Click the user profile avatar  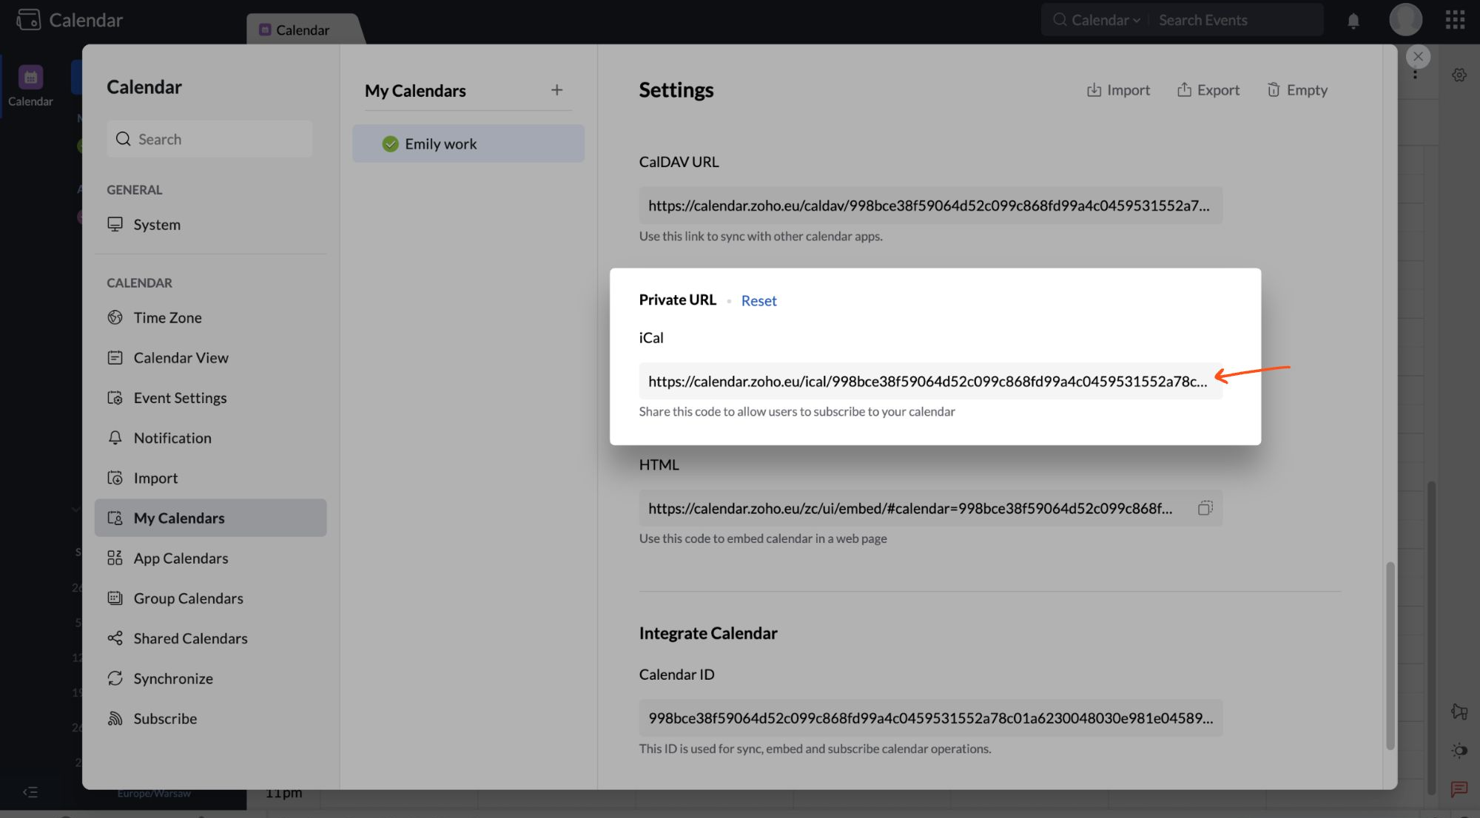click(1405, 20)
